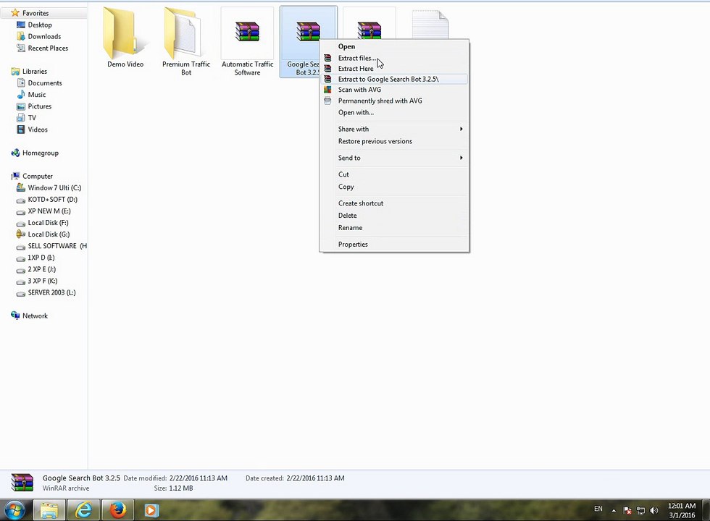Click Extract to Google Search Bot 3.2.5\
Image resolution: width=710 pixels, height=521 pixels.
(388, 79)
